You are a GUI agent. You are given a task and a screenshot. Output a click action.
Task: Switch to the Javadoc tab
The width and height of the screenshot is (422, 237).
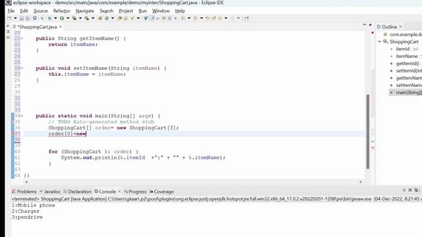click(x=50, y=192)
